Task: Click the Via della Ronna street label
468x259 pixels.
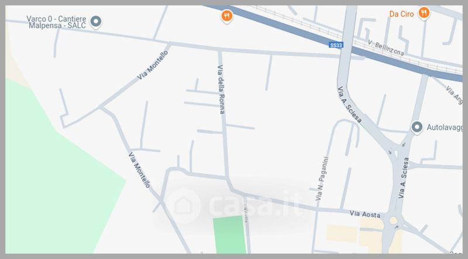Action: (x=221, y=89)
